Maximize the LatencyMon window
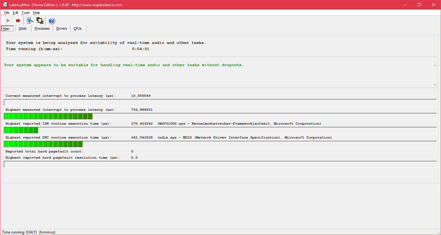The height and width of the screenshot is (235, 441). point(419,5)
